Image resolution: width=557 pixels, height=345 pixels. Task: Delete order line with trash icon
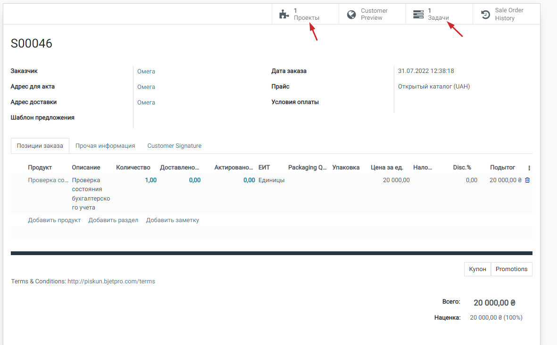[527, 180]
